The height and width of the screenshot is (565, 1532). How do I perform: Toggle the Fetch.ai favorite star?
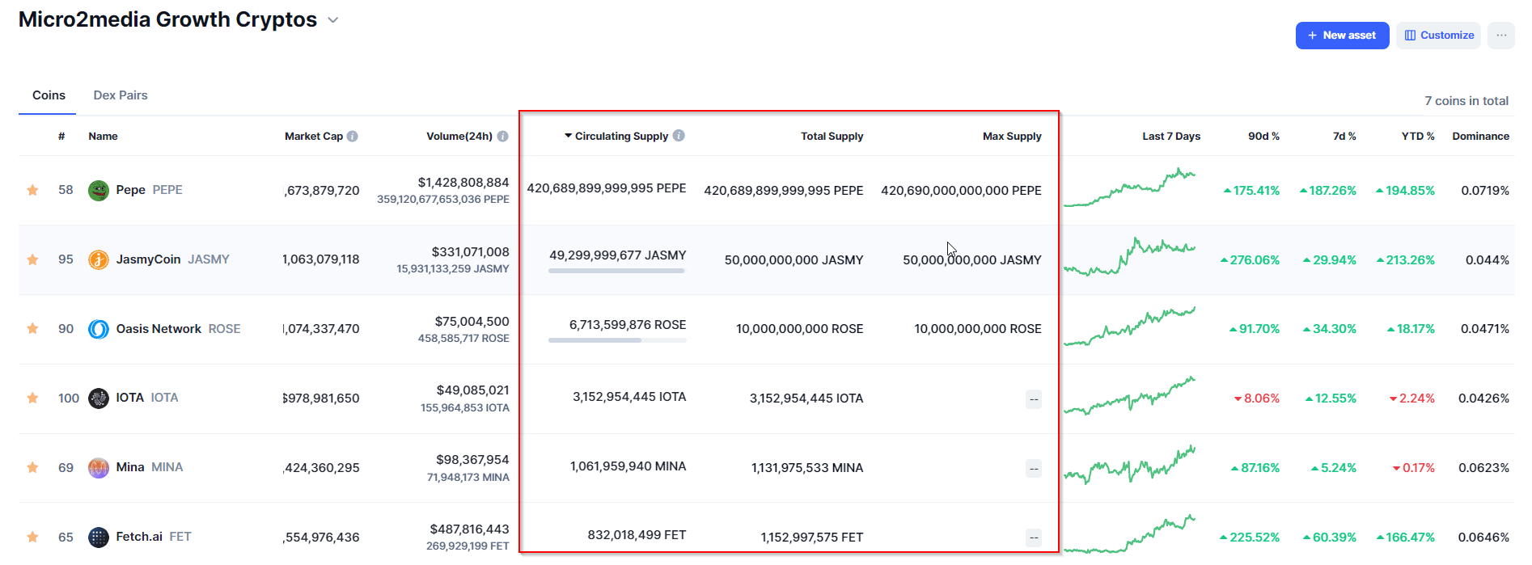(x=32, y=537)
